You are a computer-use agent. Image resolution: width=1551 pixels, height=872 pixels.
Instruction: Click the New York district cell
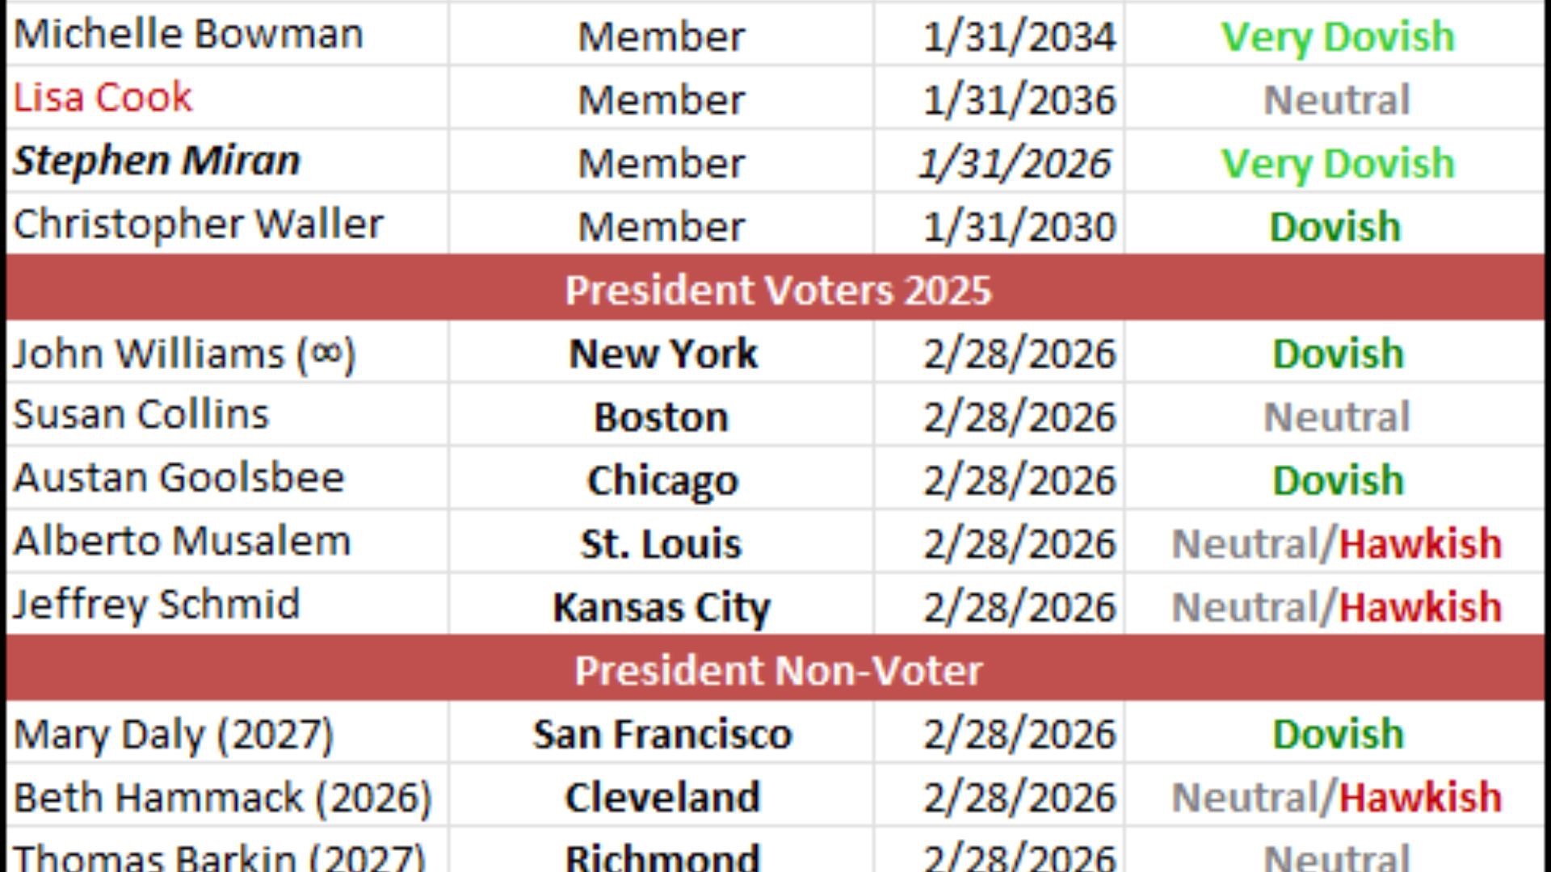[662, 354]
